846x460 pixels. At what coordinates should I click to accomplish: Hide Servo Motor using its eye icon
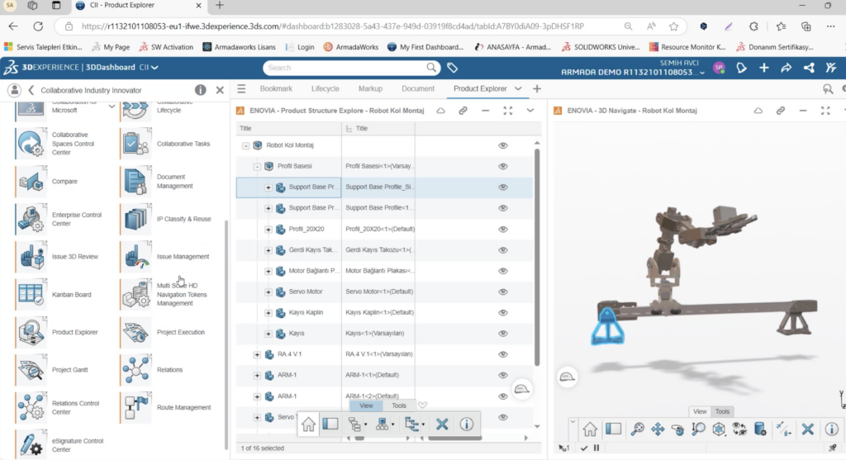tap(503, 292)
